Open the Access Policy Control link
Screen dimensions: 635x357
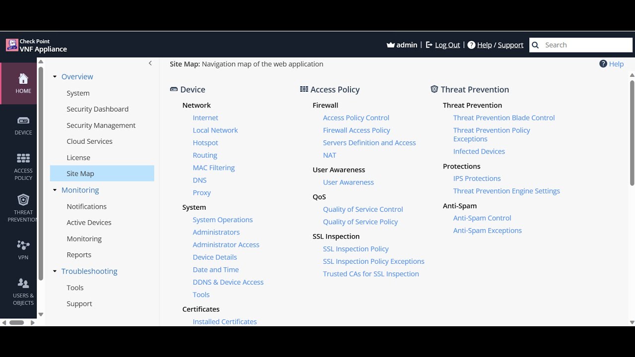[356, 118]
